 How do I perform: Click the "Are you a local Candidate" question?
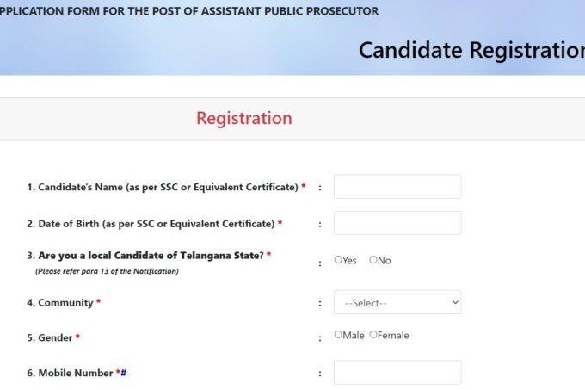tap(145, 256)
